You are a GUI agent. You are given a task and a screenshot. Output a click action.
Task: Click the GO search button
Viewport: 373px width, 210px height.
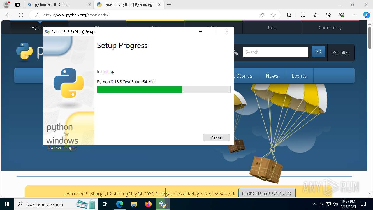point(318,52)
